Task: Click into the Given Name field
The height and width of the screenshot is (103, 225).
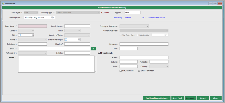Action: (33, 26)
